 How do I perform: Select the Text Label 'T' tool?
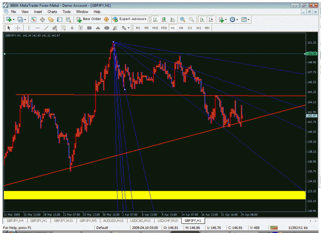81,28
